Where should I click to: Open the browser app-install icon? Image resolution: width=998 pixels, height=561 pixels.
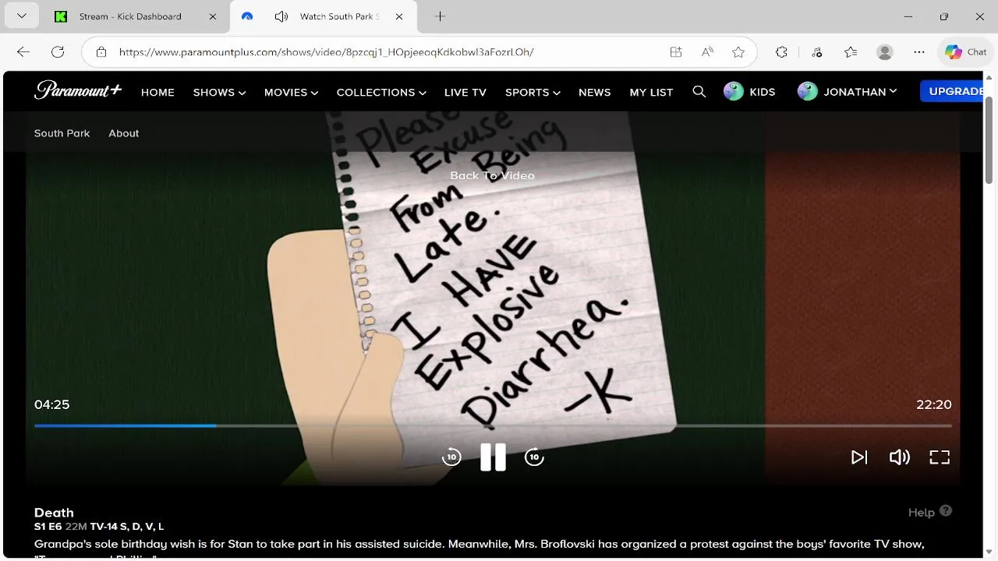(x=676, y=52)
